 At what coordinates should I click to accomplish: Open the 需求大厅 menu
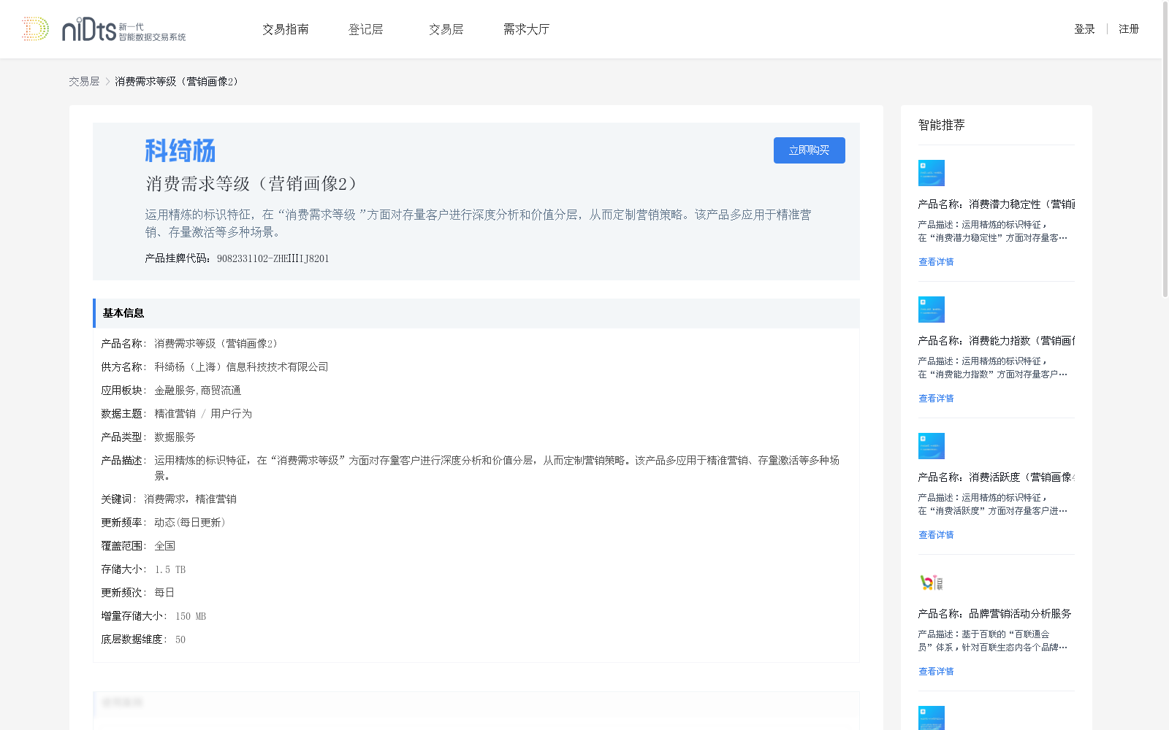[x=526, y=29]
